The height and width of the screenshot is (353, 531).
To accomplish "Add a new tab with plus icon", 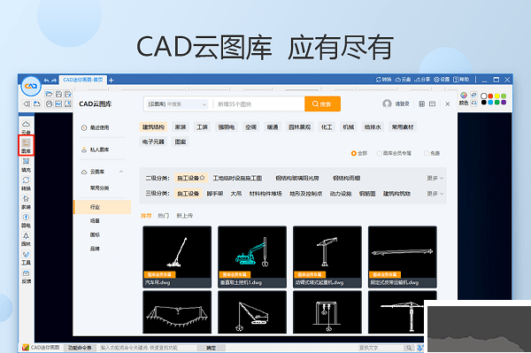I will point(112,81).
